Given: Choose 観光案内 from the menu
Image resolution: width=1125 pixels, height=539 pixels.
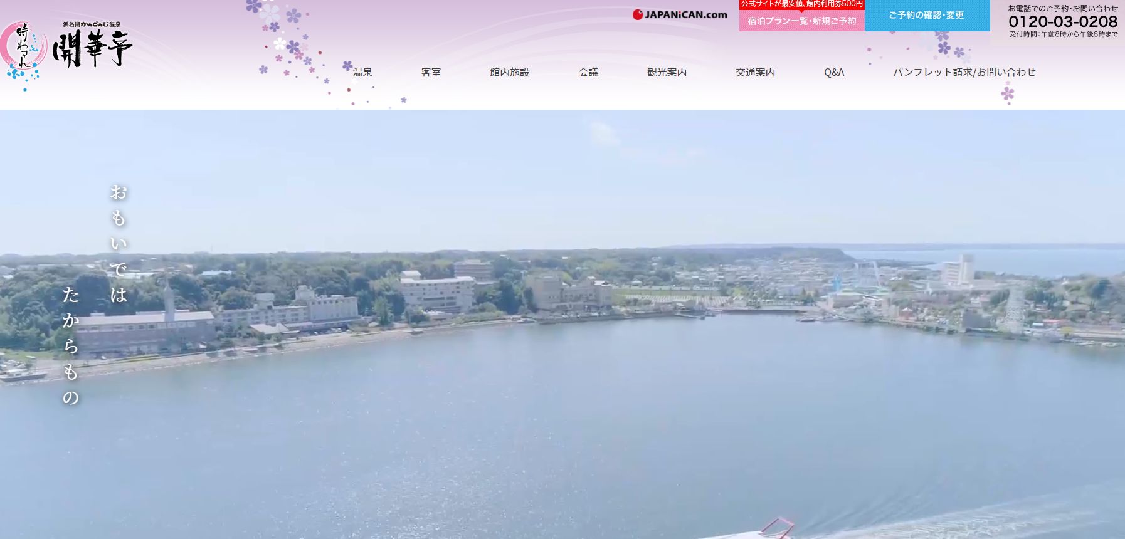Looking at the screenshot, I should (667, 73).
